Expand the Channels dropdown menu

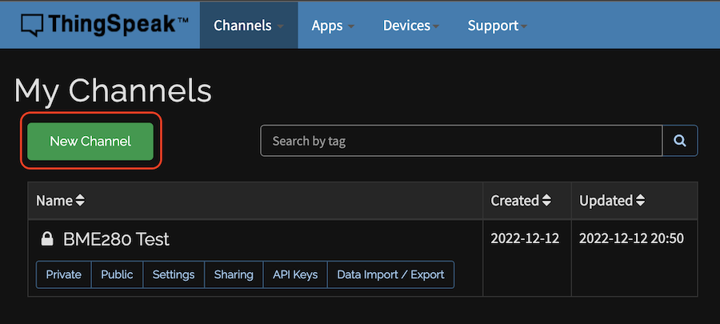[248, 26]
